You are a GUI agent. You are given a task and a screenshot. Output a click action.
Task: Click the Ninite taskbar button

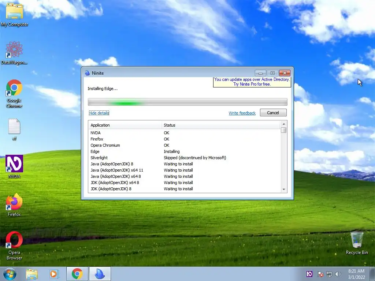100,274
